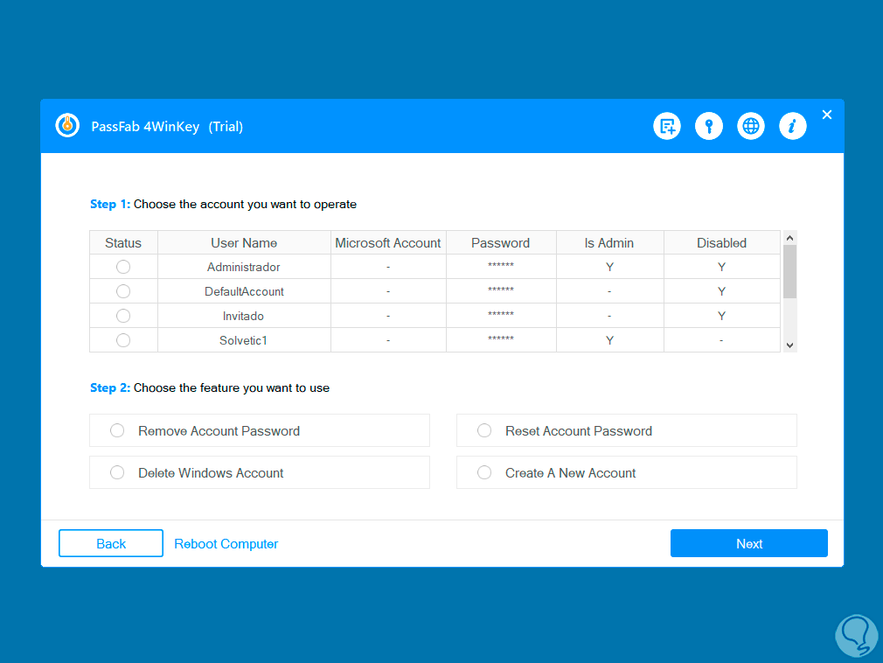The height and width of the screenshot is (663, 883).
Task: Click Is Admin 'Y' in Administrador row
Action: click(x=609, y=267)
